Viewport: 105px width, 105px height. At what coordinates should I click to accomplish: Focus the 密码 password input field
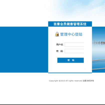pyautogui.click(x=74, y=51)
